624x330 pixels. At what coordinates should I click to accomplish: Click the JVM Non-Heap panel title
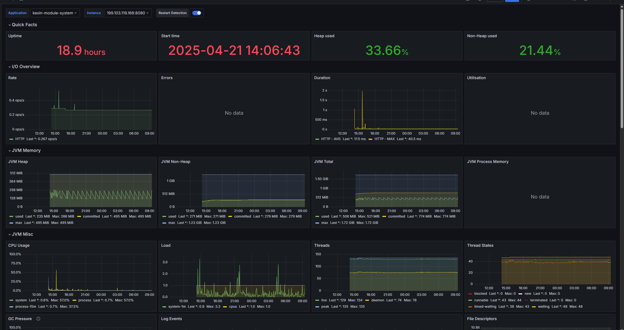(x=176, y=162)
